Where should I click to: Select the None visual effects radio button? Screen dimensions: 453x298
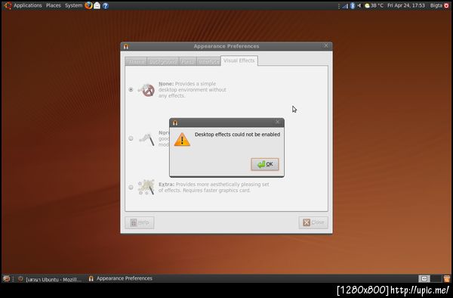pyautogui.click(x=131, y=89)
